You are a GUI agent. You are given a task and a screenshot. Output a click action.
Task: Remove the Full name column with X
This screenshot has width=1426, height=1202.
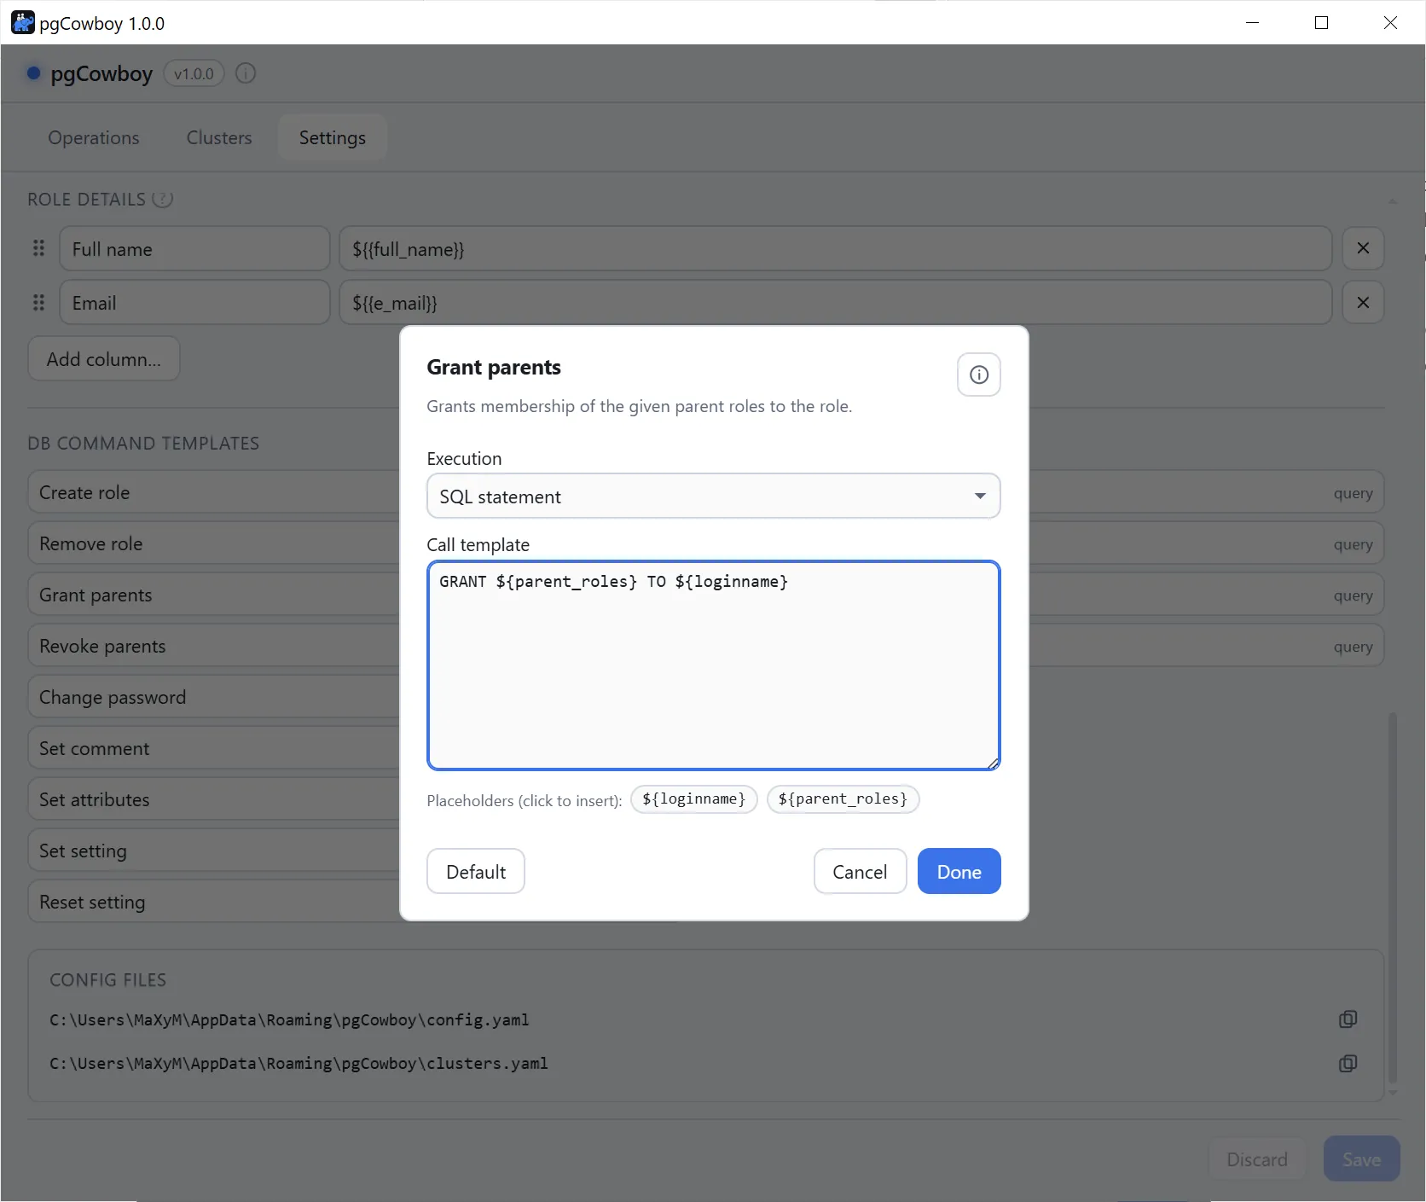[1363, 248]
